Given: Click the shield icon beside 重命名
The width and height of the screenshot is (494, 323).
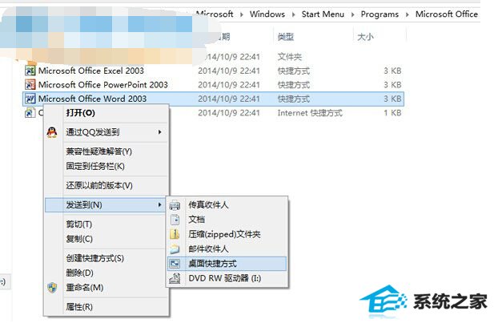Looking at the screenshot, I should [52, 288].
